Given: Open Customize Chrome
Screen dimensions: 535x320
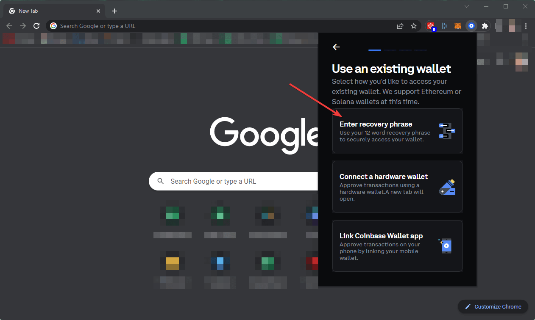Looking at the screenshot, I should pyautogui.click(x=493, y=306).
